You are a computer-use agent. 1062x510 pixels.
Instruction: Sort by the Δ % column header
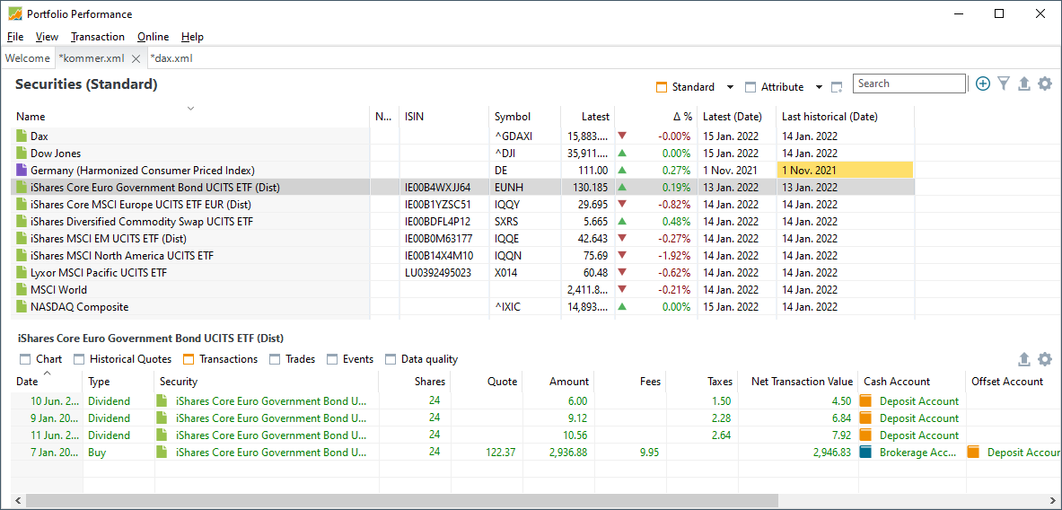click(x=655, y=117)
